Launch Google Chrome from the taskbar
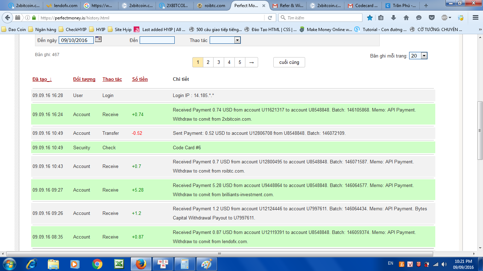The width and height of the screenshot is (483, 271). point(97,264)
